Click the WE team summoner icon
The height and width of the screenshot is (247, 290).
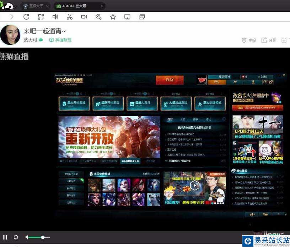(202, 80)
